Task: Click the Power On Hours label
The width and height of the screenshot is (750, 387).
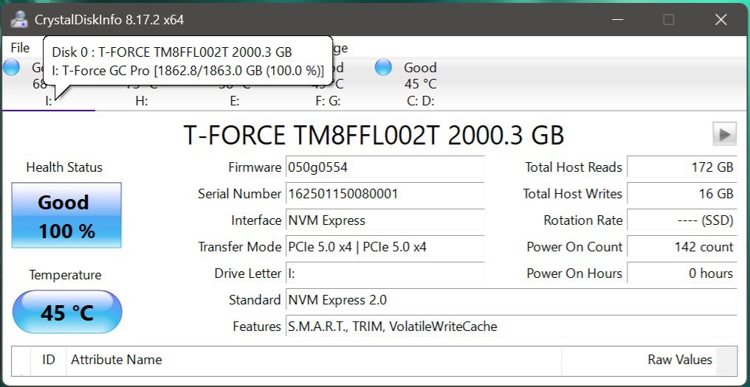Action: pos(574,273)
